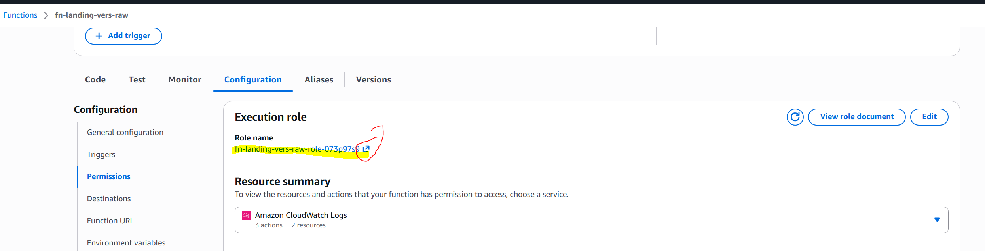This screenshot has height=251, width=985.
Task: Click the Amazon CloudWatch Logs service icon
Action: [x=246, y=215]
